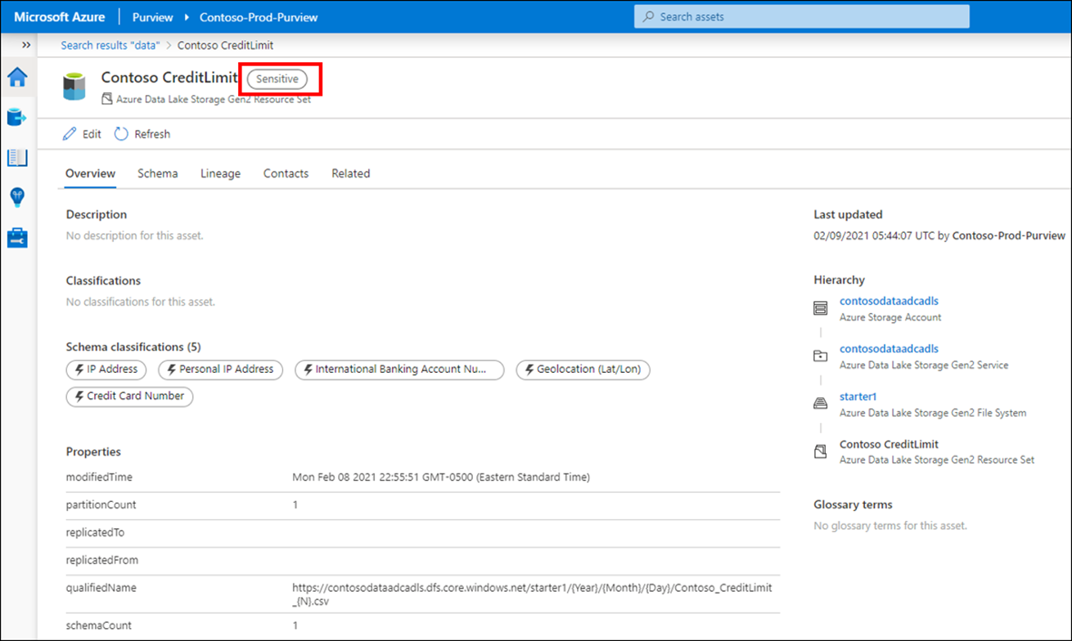Open the Lineage tab
Viewport: 1072px width, 641px height.
click(220, 173)
